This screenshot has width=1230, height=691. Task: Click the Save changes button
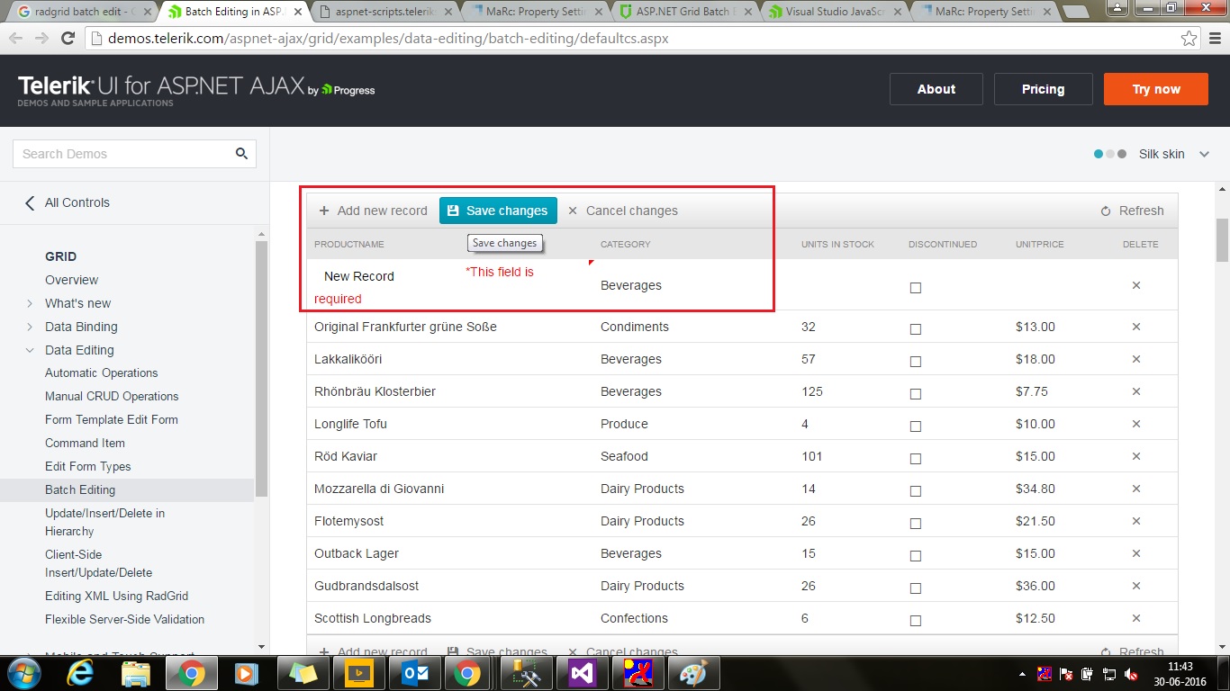point(498,211)
